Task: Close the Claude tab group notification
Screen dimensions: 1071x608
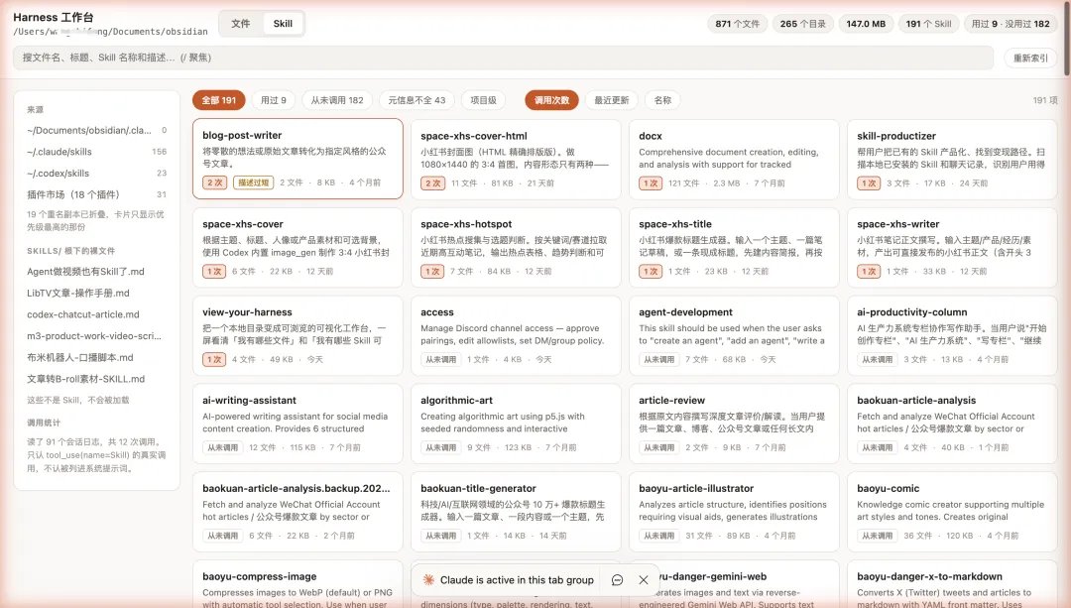Action: point(644,580)
